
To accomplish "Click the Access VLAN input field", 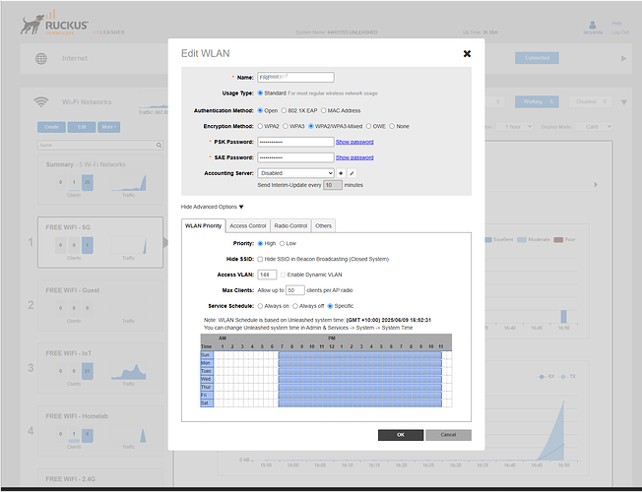I will pos(266,275).
